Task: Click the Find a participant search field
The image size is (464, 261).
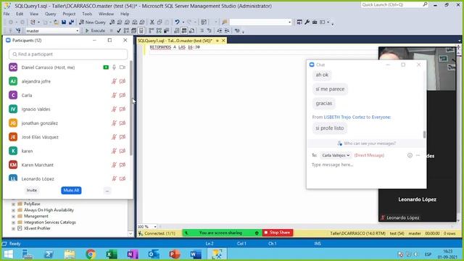Action: tap(68, 54)
